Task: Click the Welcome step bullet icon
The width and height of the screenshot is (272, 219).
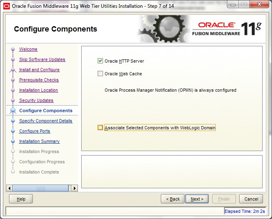Action: click(x=13, y=50)
